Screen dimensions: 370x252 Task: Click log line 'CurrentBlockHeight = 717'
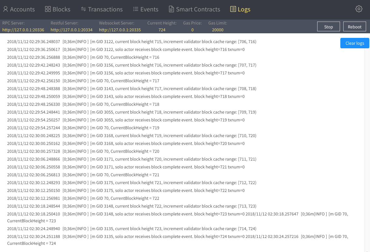click(83, 81)
